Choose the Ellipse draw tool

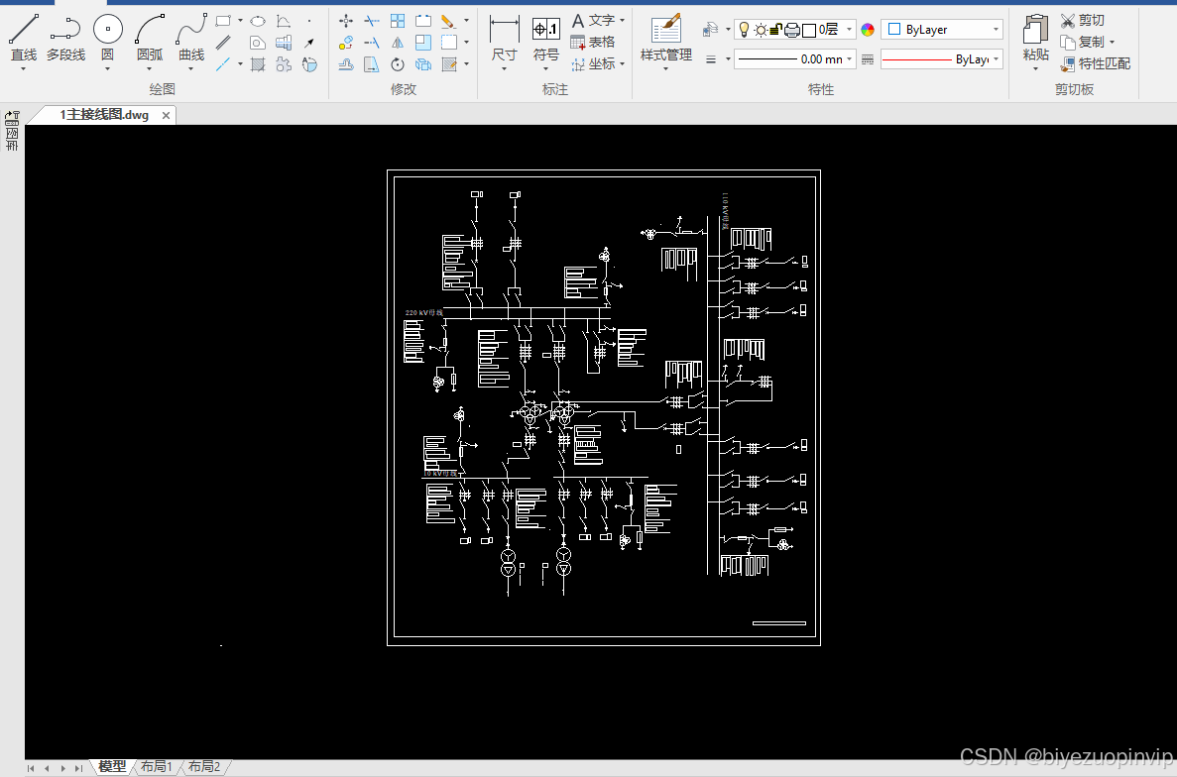(258, 21)
